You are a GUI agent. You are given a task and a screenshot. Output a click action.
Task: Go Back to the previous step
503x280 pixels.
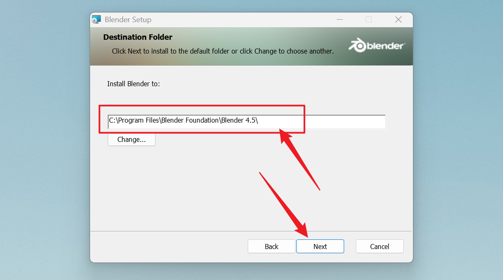click(x=272, y=247)
